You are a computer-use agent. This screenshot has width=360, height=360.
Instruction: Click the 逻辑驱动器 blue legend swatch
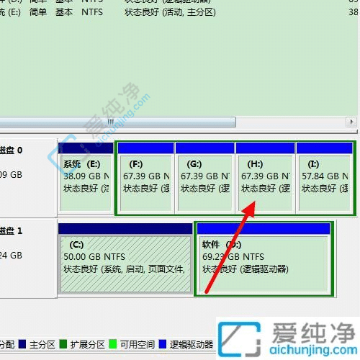[163, 344]
